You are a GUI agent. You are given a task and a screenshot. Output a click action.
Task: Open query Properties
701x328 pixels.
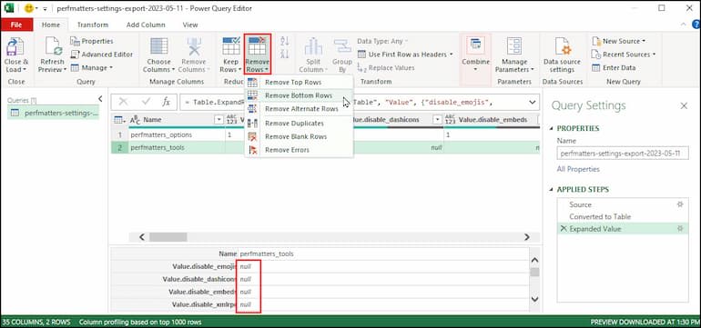tap(92, 41)
